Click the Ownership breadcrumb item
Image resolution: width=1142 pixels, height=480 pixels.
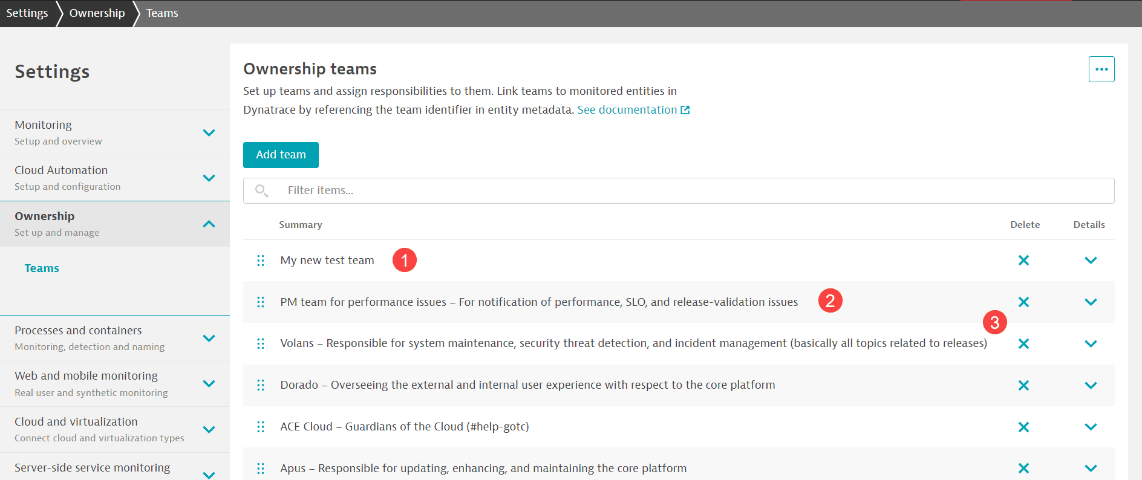click(x=97, y=13)
